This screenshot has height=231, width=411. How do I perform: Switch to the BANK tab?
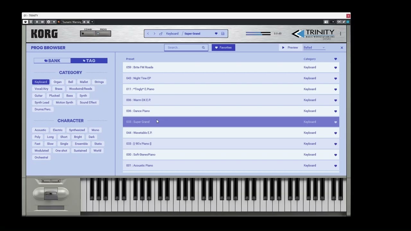(52, 61)
